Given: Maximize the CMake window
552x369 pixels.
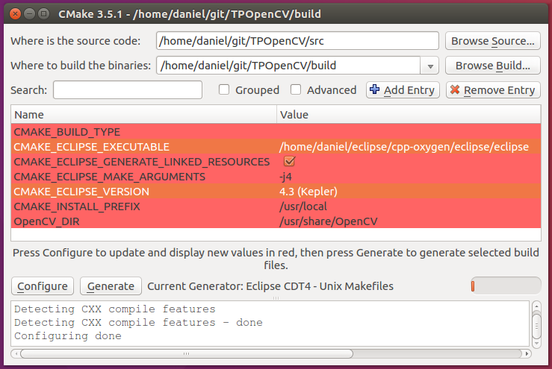Looking at the screenshot, I should [x=43, y=14].
